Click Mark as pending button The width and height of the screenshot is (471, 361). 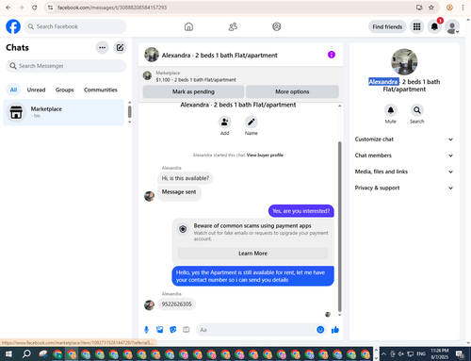coord(193,91)
